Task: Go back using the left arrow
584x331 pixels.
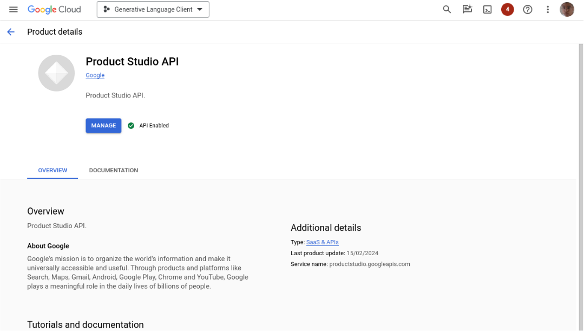Action: 11,32
